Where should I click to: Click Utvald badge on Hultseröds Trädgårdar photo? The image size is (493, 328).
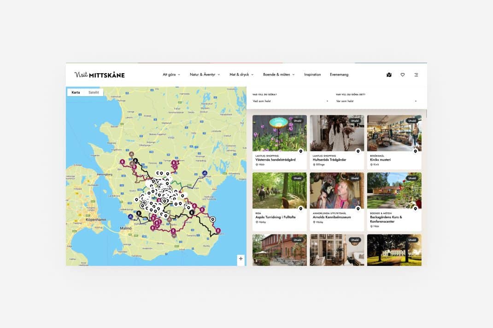tap(355, 121)
